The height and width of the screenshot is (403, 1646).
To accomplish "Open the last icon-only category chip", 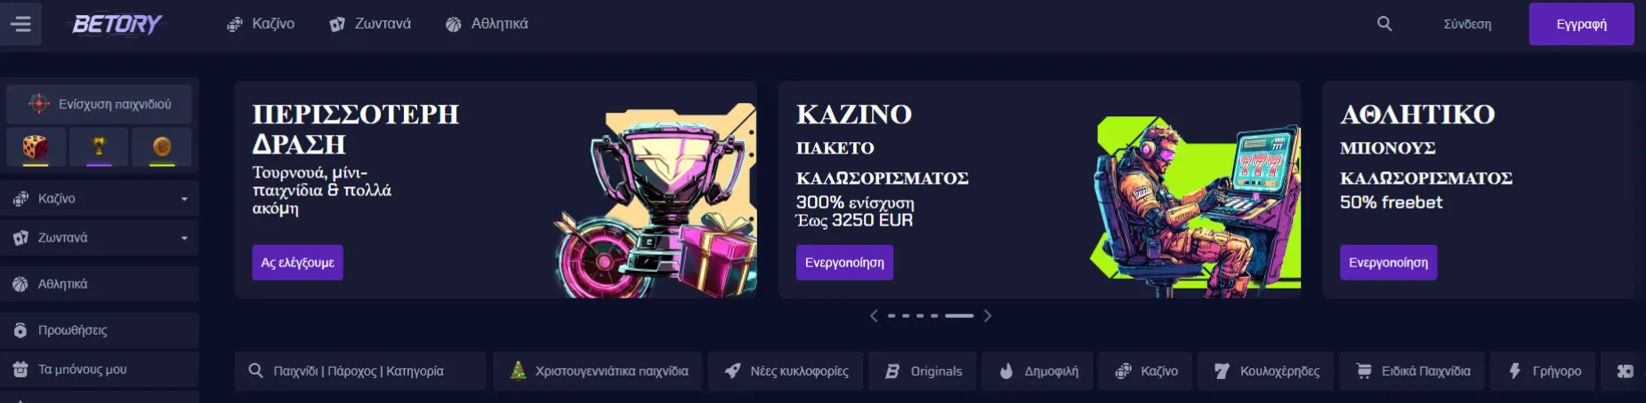I will 1625,371.
